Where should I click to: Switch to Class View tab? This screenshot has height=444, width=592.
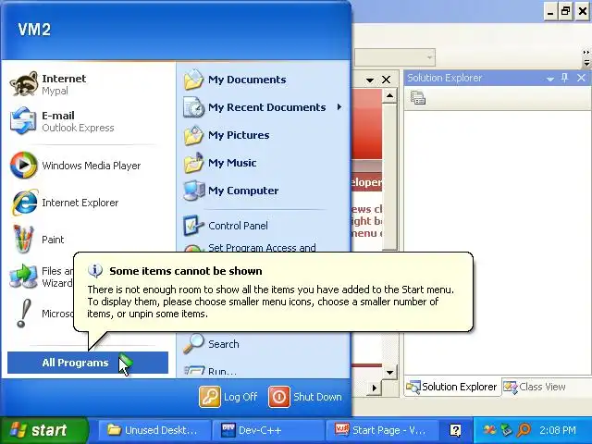[x=534, y=387]
